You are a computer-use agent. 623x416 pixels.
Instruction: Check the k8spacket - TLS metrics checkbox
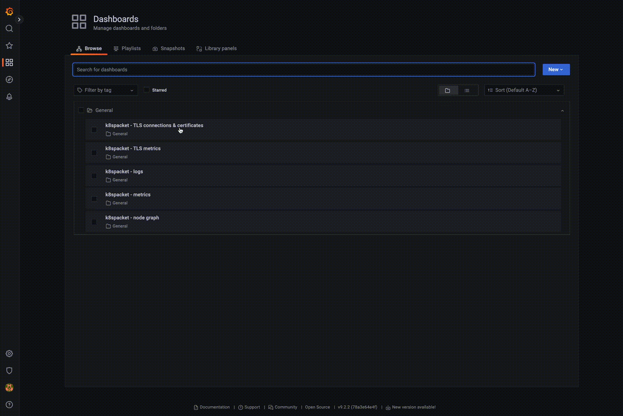(x=94, y=152)
